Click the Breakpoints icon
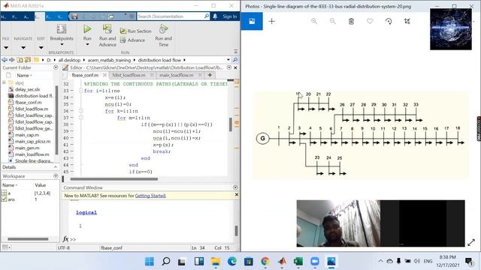Image resolution: width=481 pixels, height=270 pixels. click(62, 28)
